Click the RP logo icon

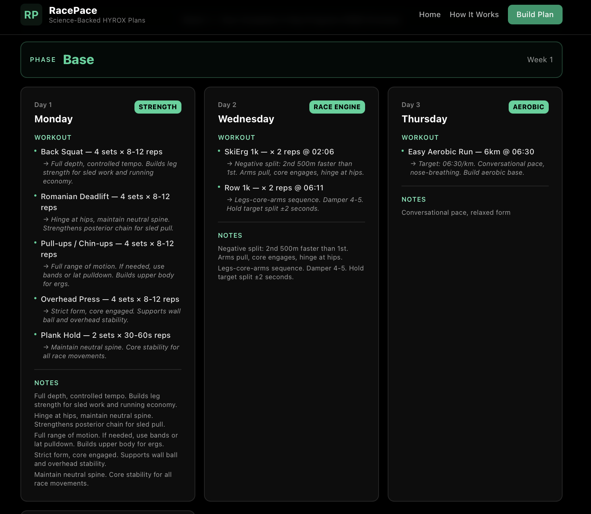point(31,15)
